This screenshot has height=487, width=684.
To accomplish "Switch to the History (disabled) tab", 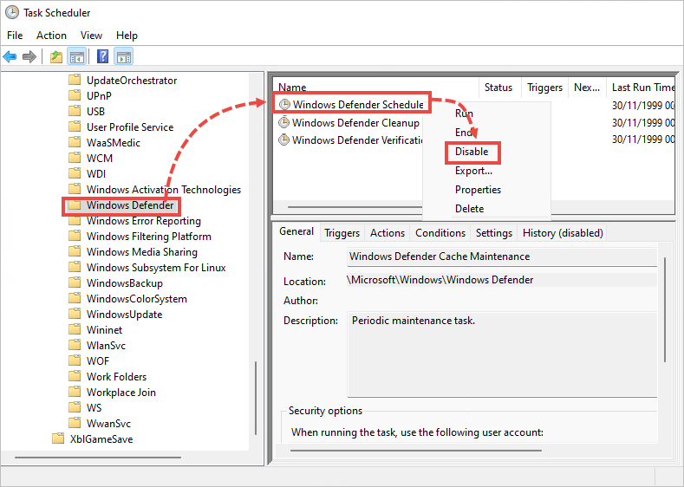I will [563, 233].
